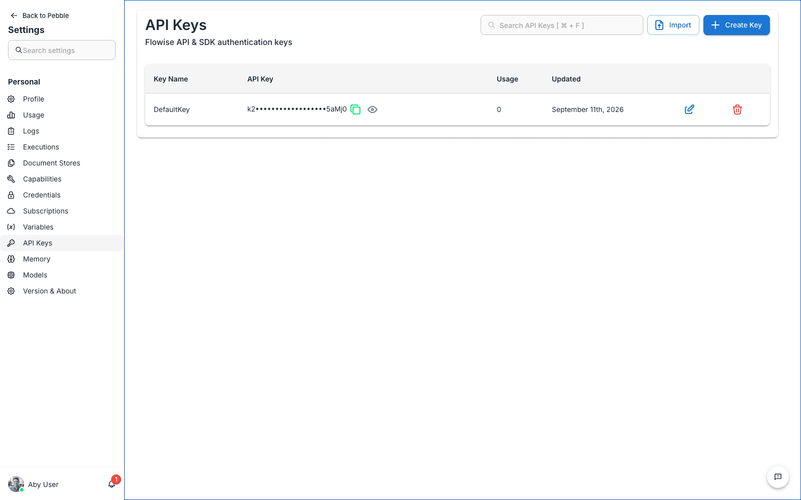The image size is (801, 500).
Task: Click the Usage bar chart icon
Action: (x=11, y=115)
